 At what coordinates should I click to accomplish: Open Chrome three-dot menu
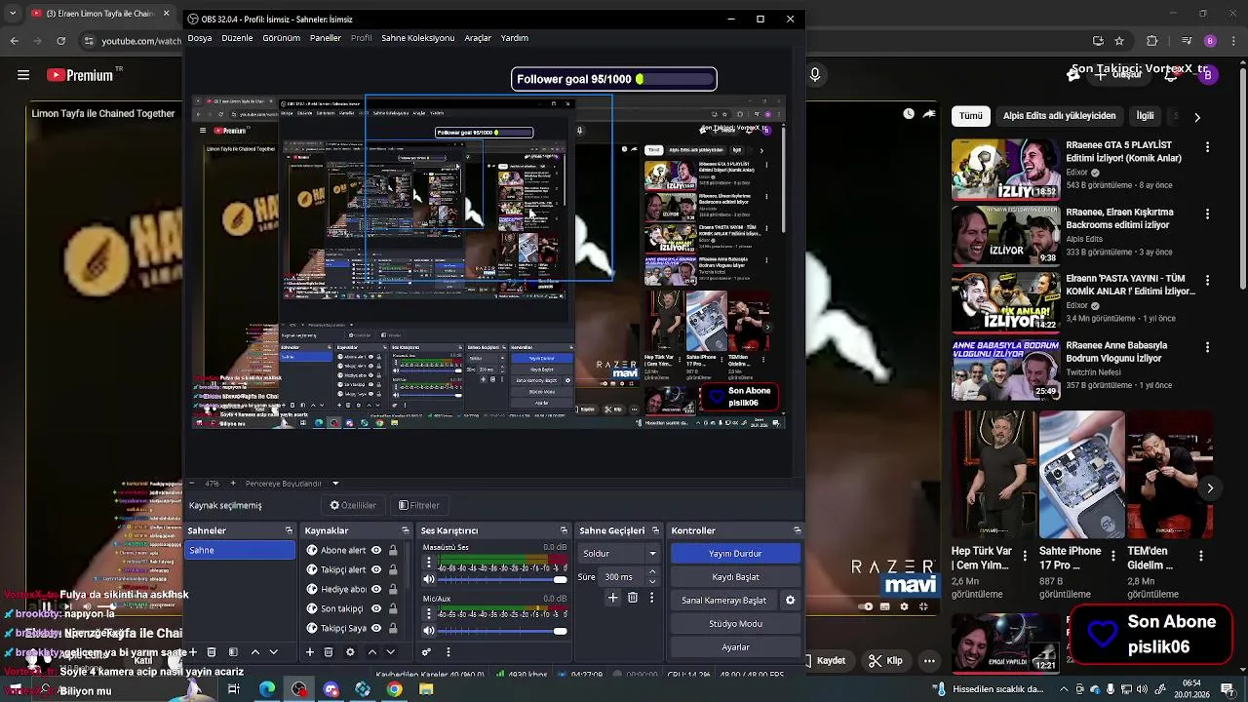[1233, 41]
